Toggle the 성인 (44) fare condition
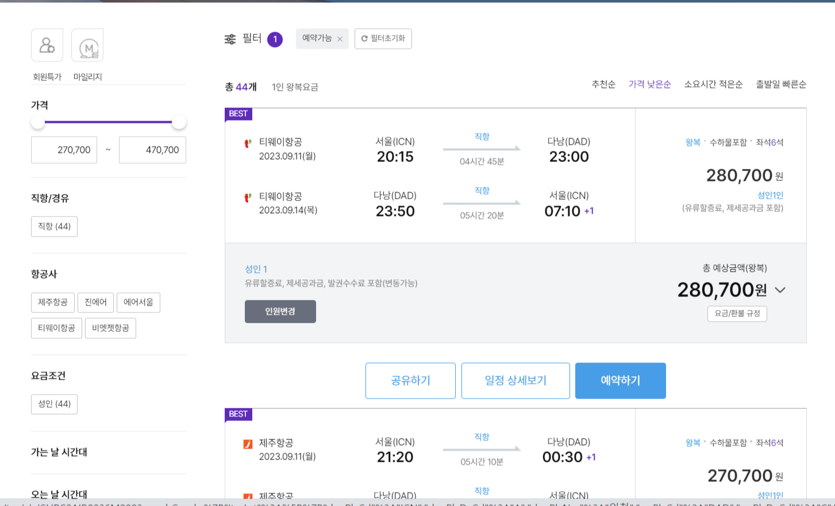The width and height of the screenshot is (835, 506). [x=54, y=404]
